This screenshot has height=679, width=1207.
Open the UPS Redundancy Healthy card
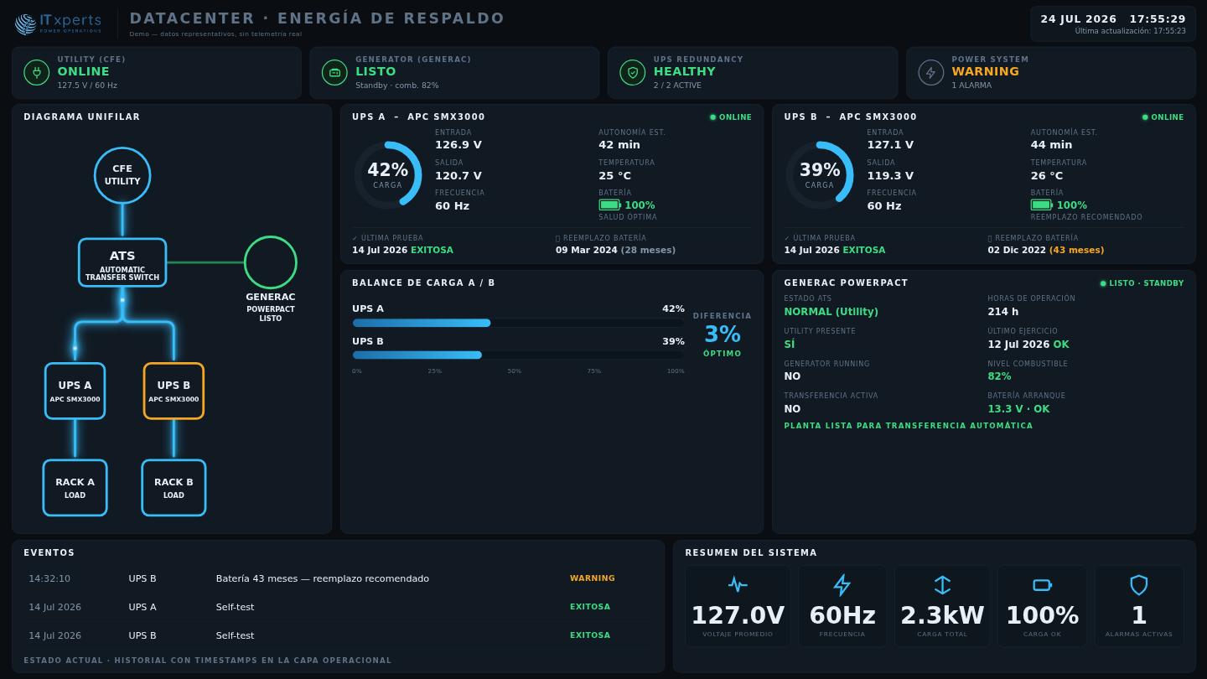point(753,73)
